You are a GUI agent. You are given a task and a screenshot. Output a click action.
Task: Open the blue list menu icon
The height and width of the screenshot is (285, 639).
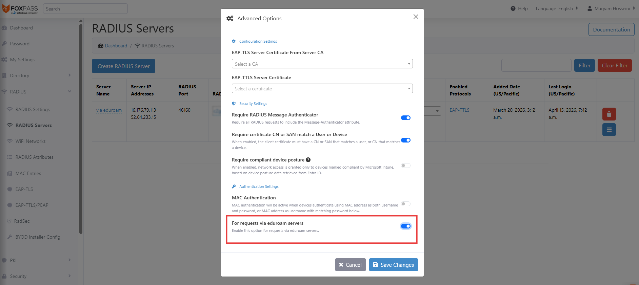point(609,130)
